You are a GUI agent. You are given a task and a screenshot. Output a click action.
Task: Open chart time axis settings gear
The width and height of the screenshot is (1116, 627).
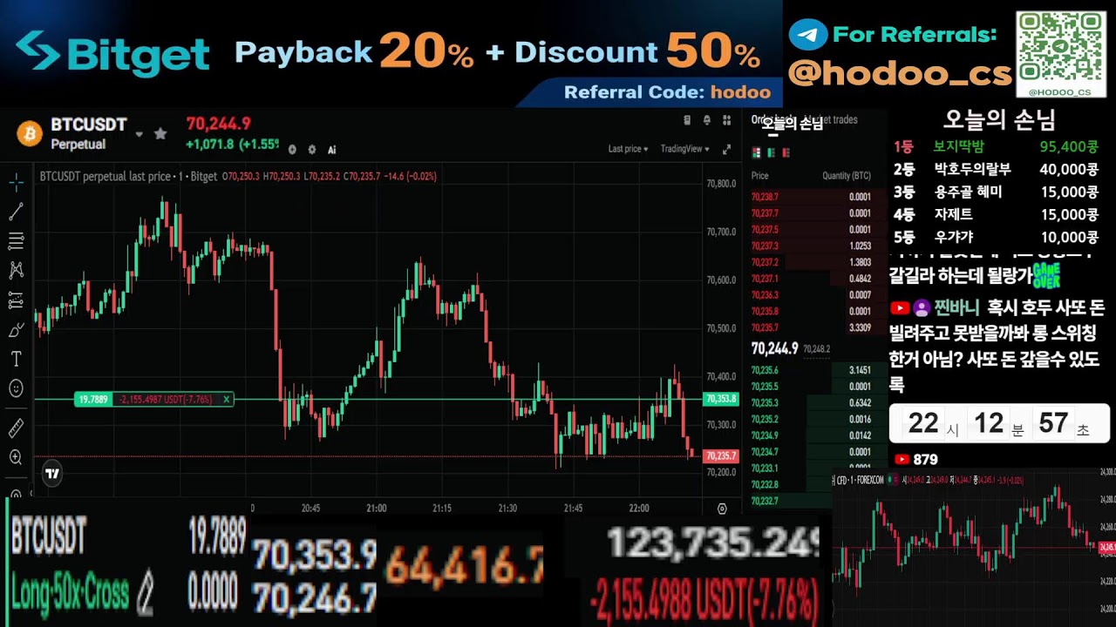click(x=722, y=509)
